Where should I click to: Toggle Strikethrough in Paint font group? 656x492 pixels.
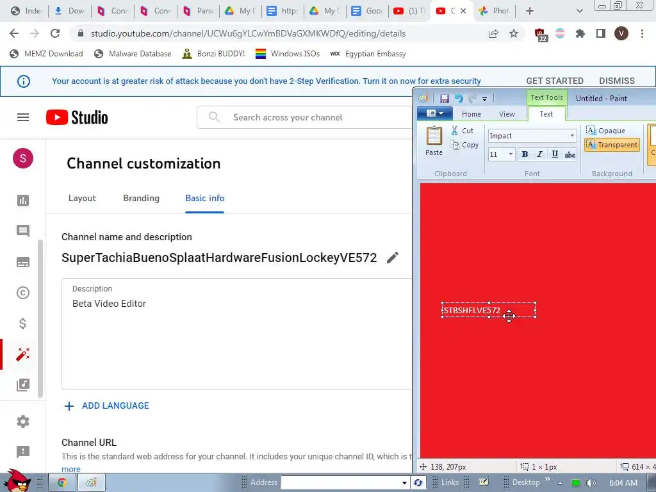[570, 154]
